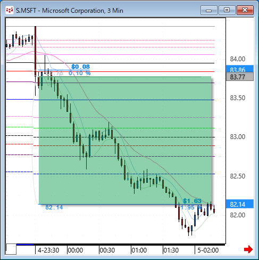Click the $0.08 measurement label
The image size is (259, 260).
80,67
